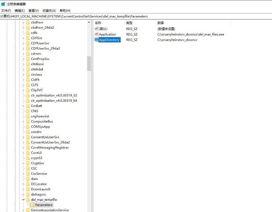Expand the CoreMessagingRegistrar node

(x=23, y=147)
